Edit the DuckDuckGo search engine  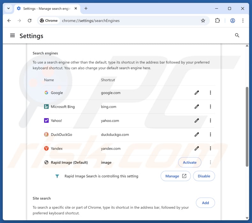click(197, 134)
